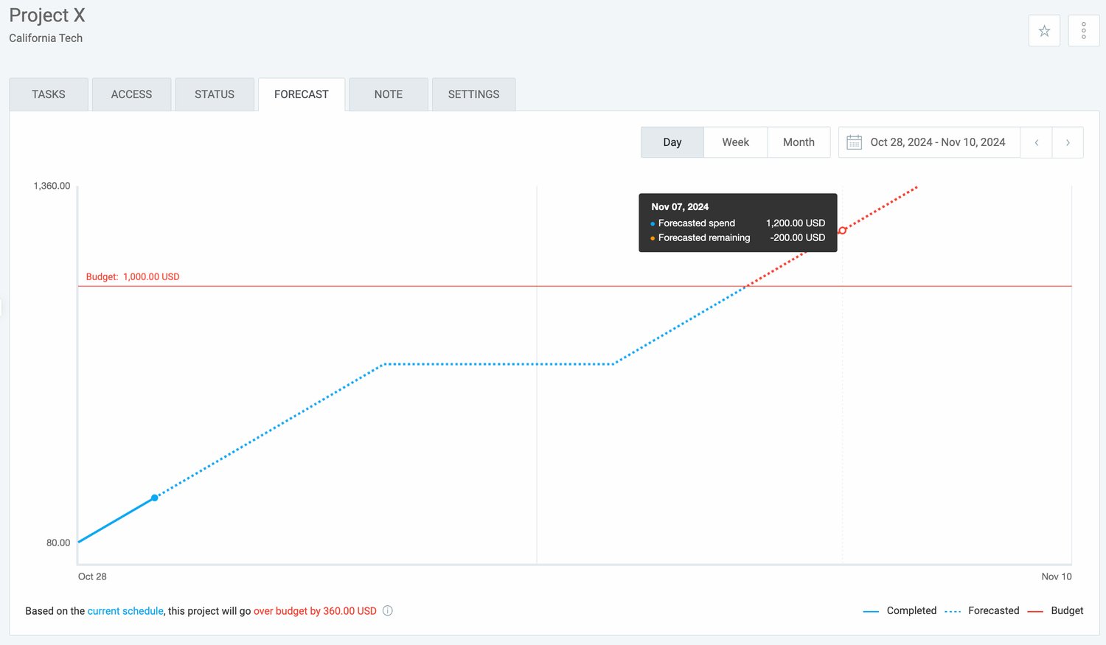Open the Access tab
The image size is (1106, 645).
tap(131, 94)
